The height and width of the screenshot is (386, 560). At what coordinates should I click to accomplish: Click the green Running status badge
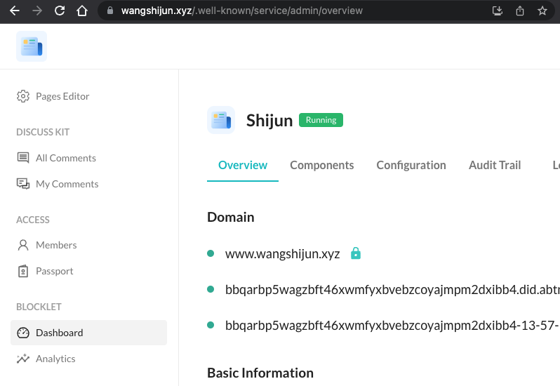321,120
